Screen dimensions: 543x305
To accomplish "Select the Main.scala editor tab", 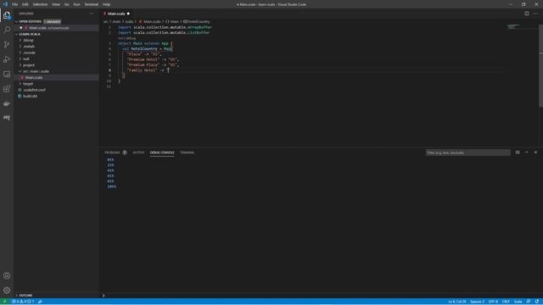I will tap(116, 14).
